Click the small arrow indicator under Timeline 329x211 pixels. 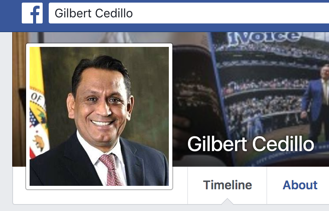point(227,201)
